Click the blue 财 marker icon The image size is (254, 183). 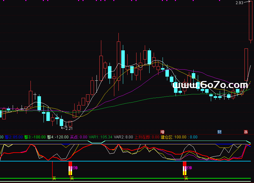coord(219,132)
